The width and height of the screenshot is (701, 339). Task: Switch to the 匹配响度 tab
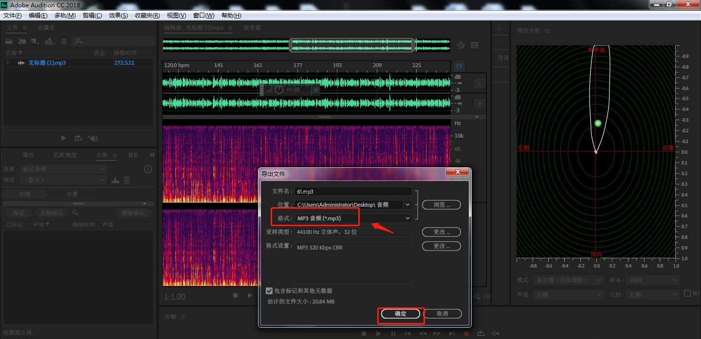[x=65, y=155]
